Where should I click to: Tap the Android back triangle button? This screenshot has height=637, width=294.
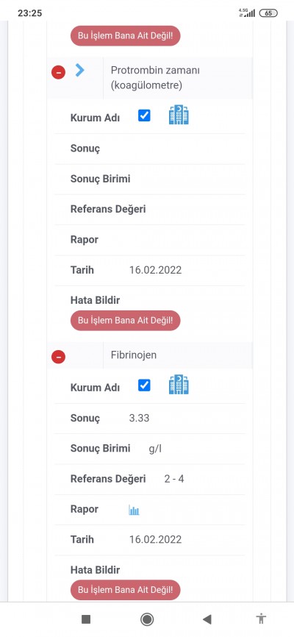point(207,619)
